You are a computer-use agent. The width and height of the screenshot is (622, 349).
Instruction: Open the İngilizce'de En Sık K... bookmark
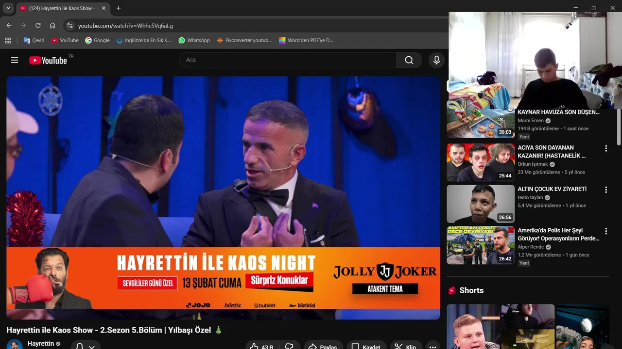click(x=144, y=40)
